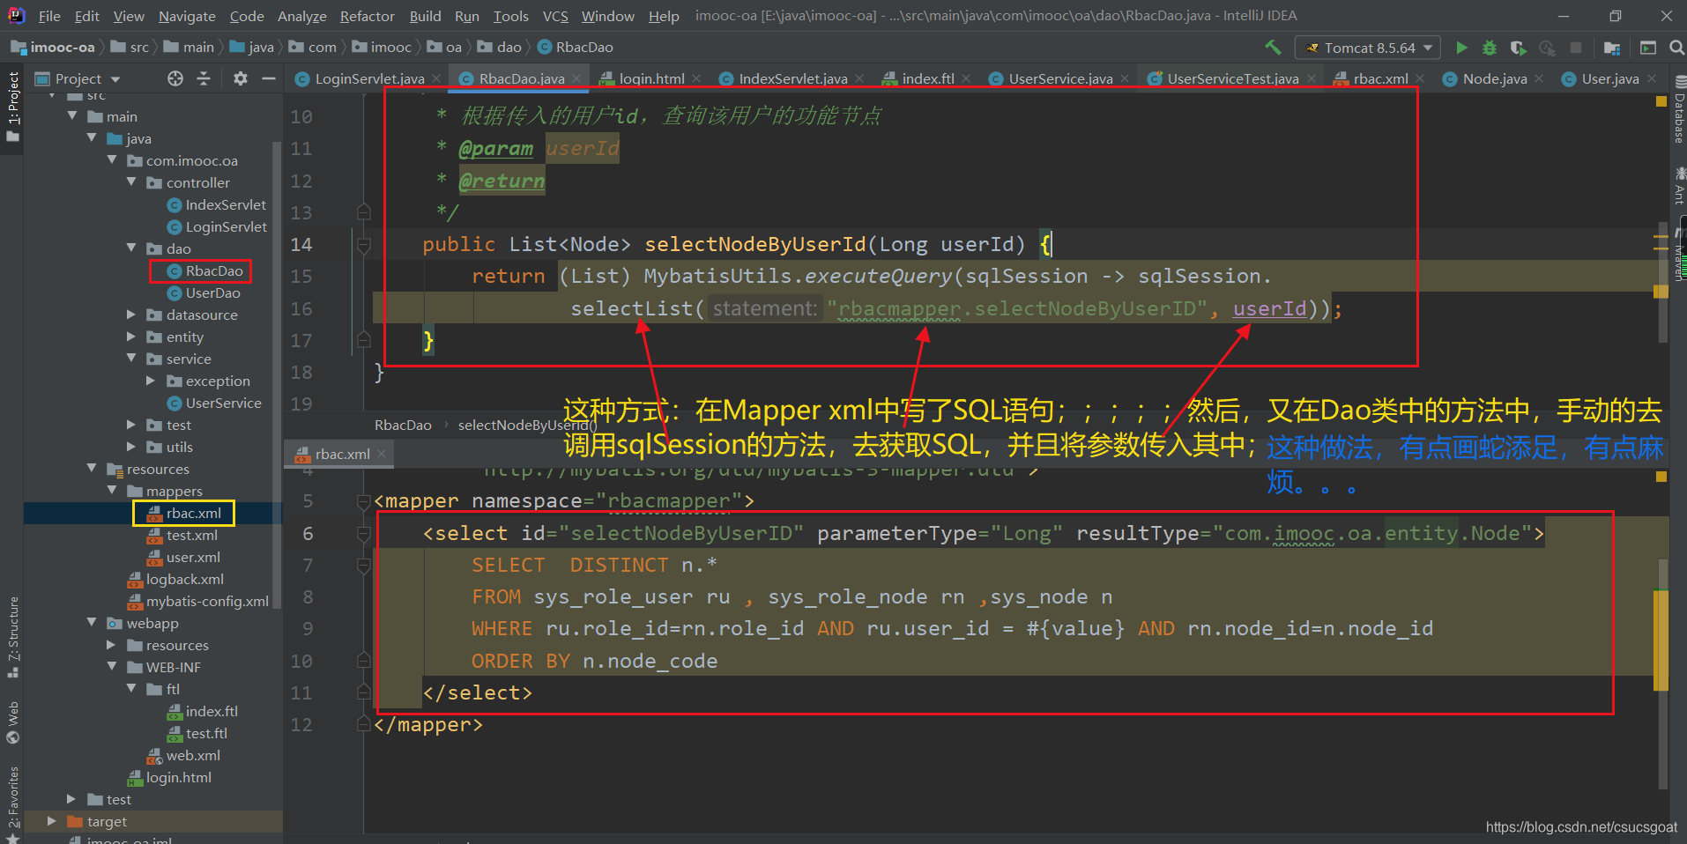Select RbacDao in the project tree
The height and width of the screenshot is (844, 1687).
pyautogui.click(x=213, y=270)
